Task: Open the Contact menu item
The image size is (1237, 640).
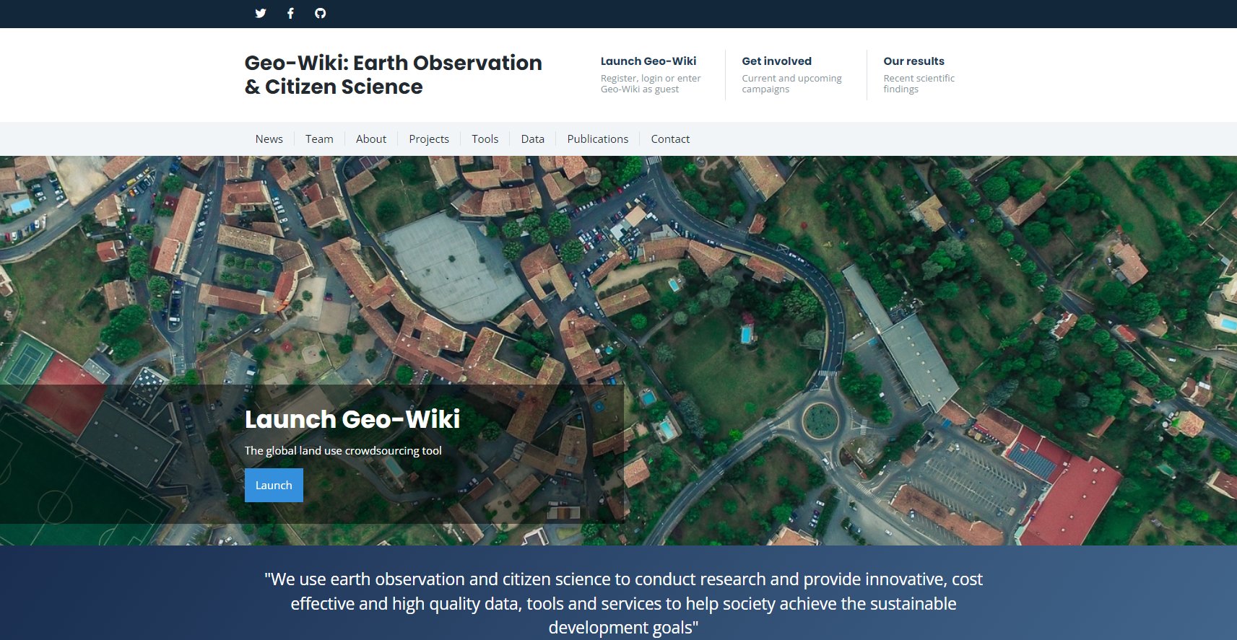Action: [x=670, y=139]
